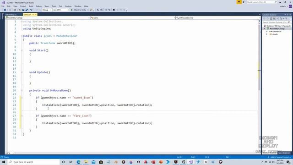Open the OnMouseDown() member dropdown
Image resolution: width=293 pixels, height=165 pixels.
click(218, 18)
